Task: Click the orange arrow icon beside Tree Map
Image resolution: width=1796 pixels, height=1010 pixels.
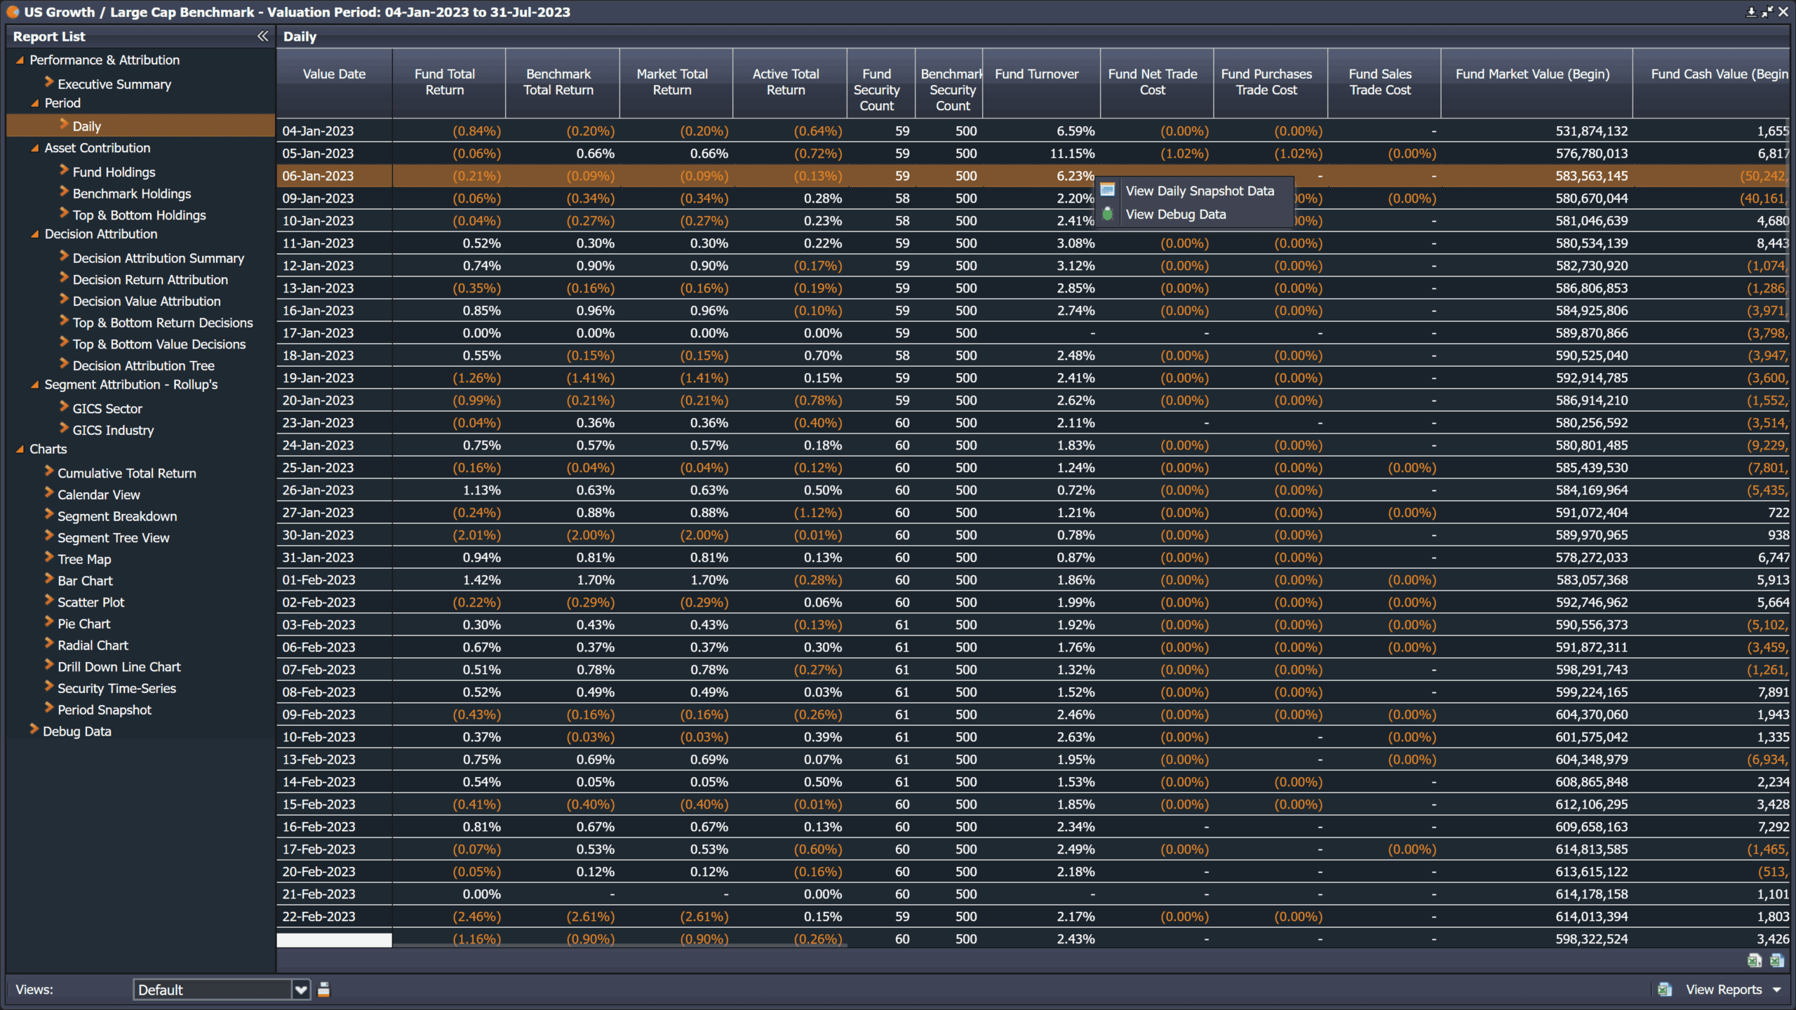Action: 49,557
